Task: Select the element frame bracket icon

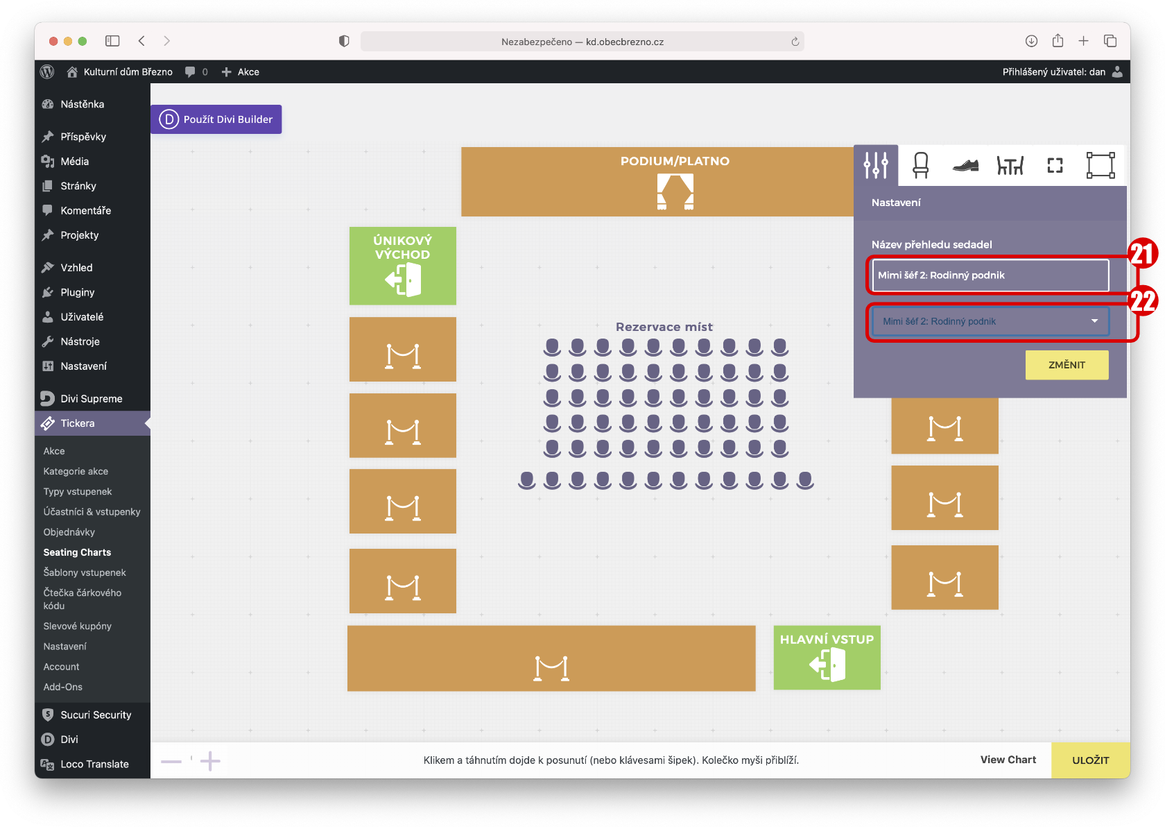Action: click(x=1055, y=165)
